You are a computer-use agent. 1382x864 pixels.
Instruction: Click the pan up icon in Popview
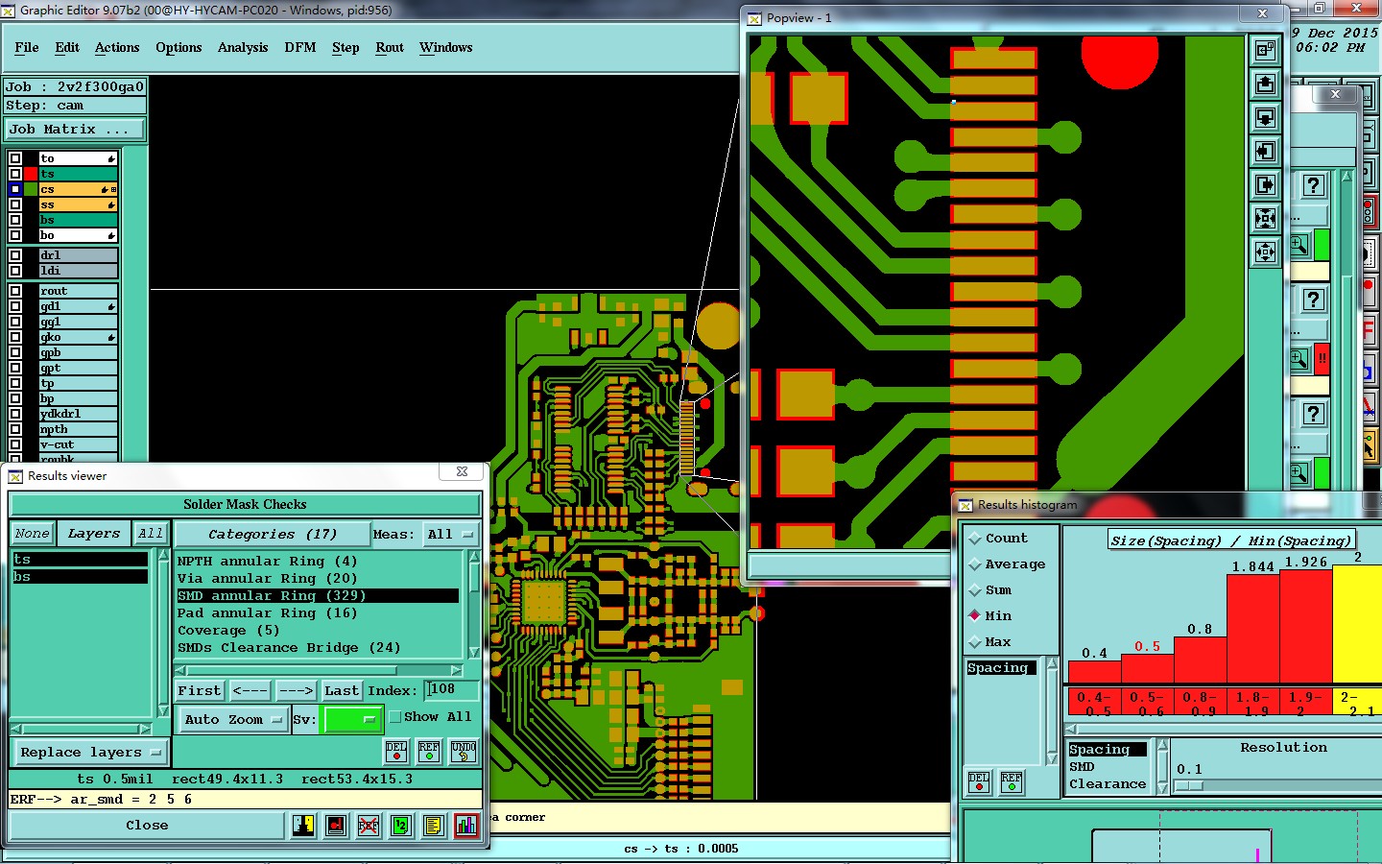(1266, 84)
